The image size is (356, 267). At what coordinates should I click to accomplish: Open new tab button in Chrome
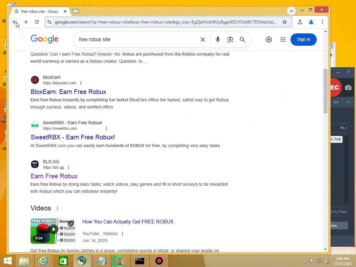coord(76,11)
